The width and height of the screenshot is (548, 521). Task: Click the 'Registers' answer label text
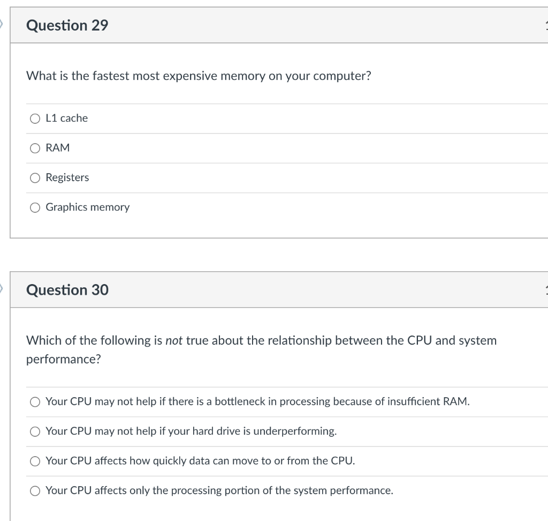(67, 177)
